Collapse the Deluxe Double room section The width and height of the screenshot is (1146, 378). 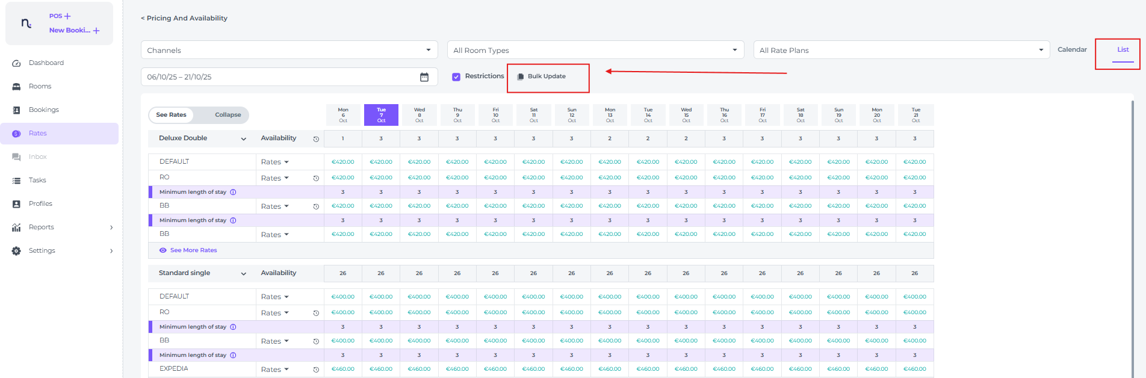click(x=244, y=139)
